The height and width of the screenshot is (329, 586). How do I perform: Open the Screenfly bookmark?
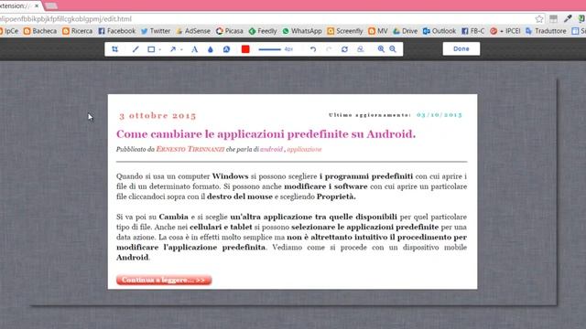coord(345,31)
